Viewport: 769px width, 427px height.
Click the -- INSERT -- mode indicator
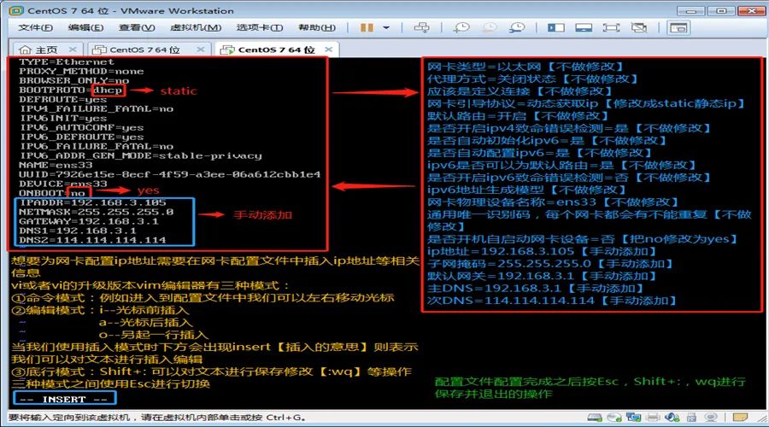[64, 399]
